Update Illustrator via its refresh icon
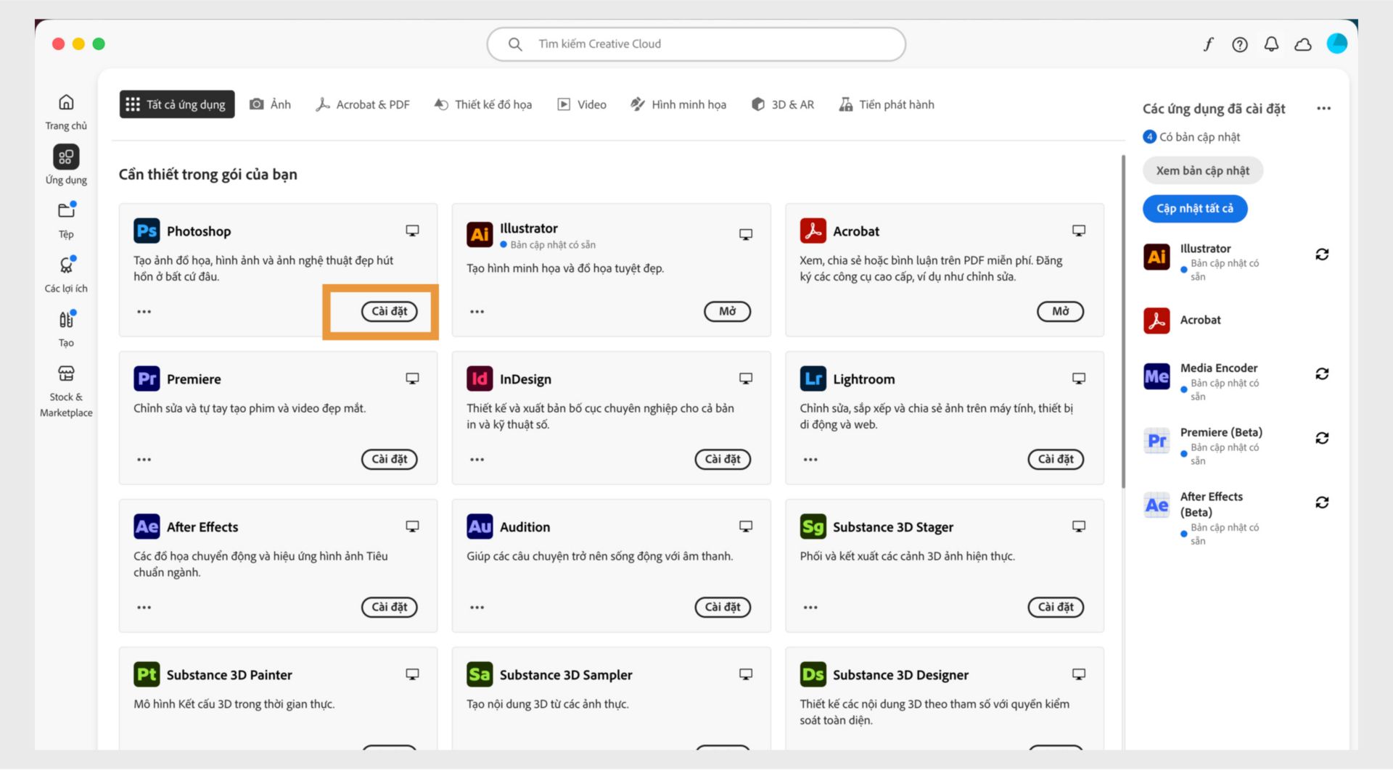 point(1322,254)
